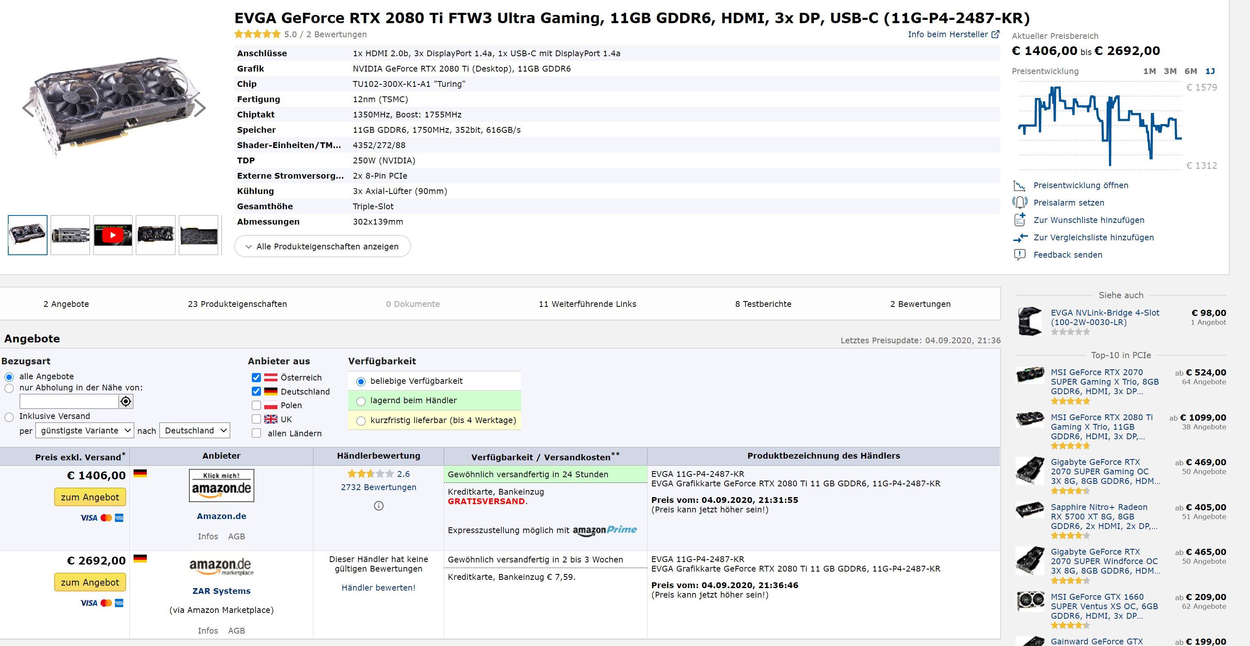1250x646 pixels.
Task: Open the external link icon beside Info beim Hersteller
Action: [995, 34]
